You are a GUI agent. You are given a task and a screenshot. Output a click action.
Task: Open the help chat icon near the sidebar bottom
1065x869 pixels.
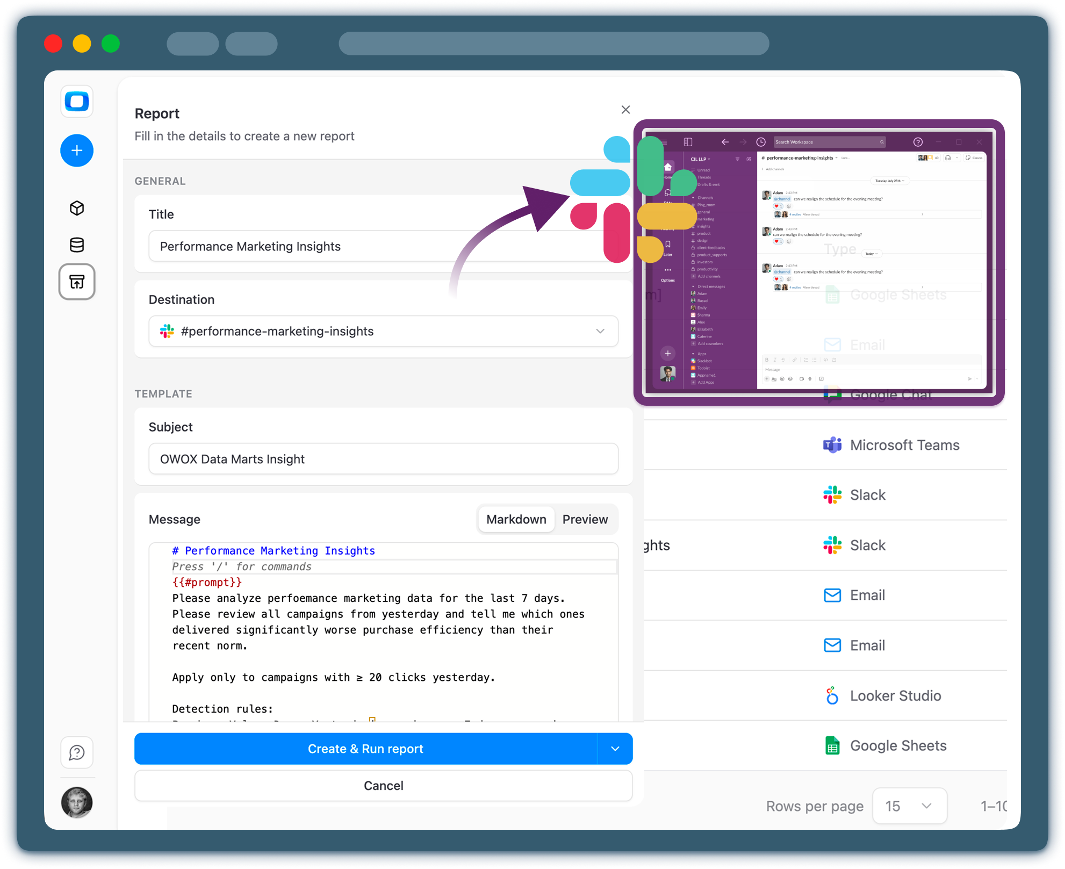(77, 753)
